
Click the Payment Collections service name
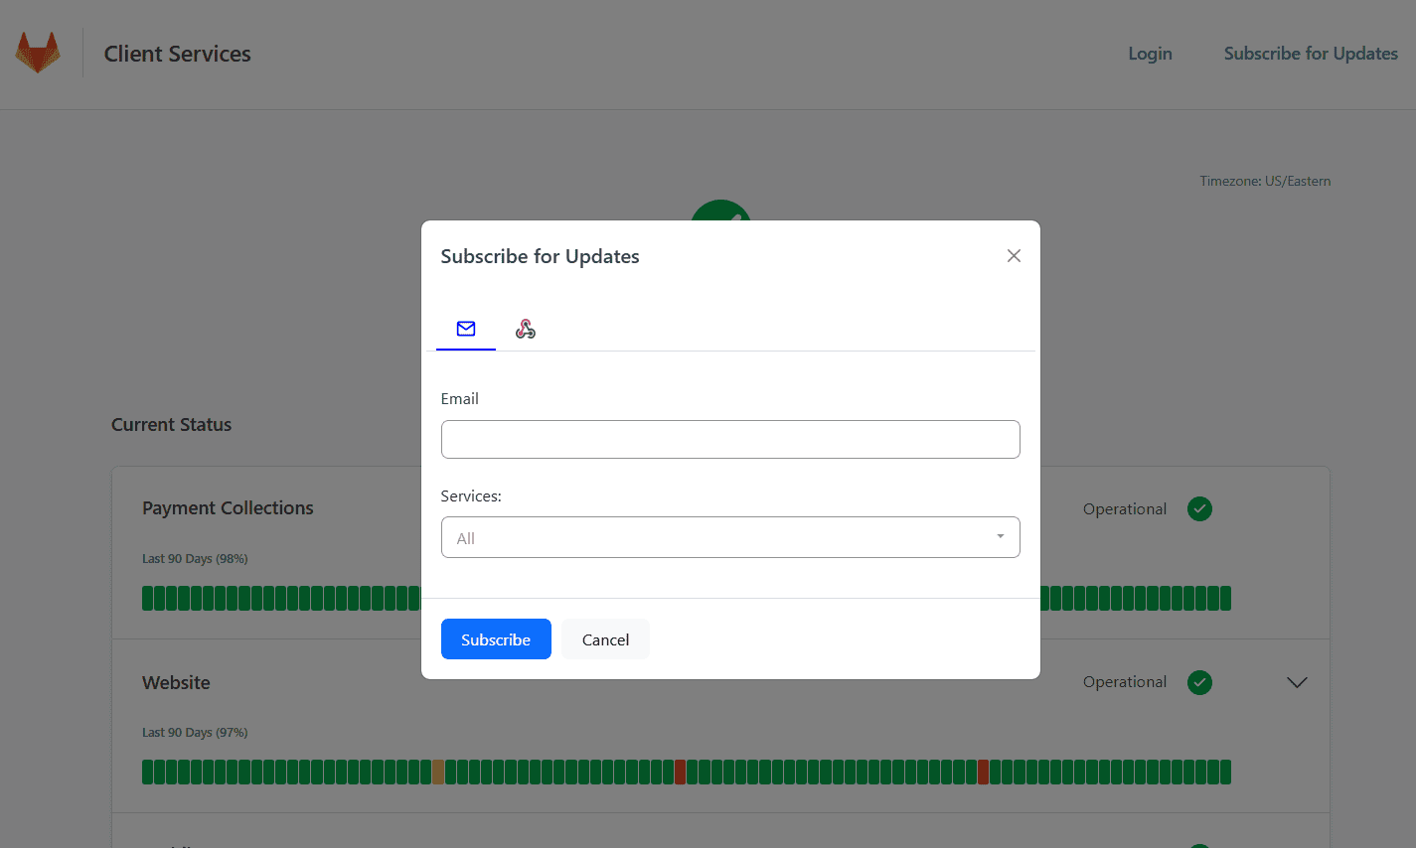[228, 507]
